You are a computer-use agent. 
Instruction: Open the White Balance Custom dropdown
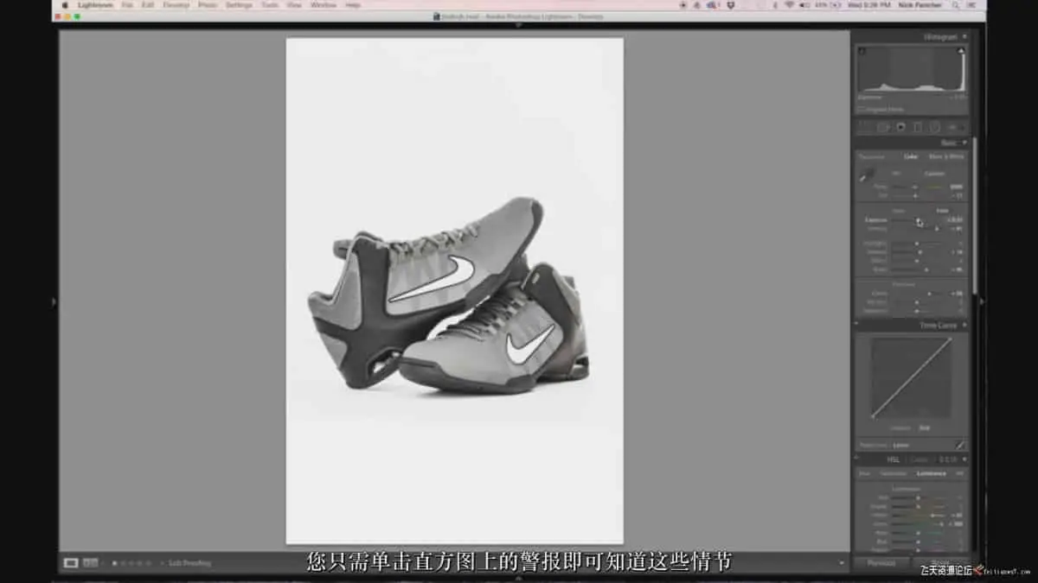click(x=935, y=173)
